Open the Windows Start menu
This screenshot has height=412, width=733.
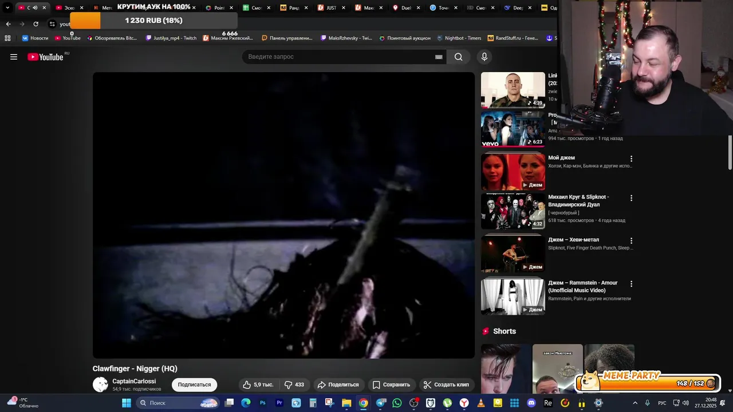(x=127, y=403)
